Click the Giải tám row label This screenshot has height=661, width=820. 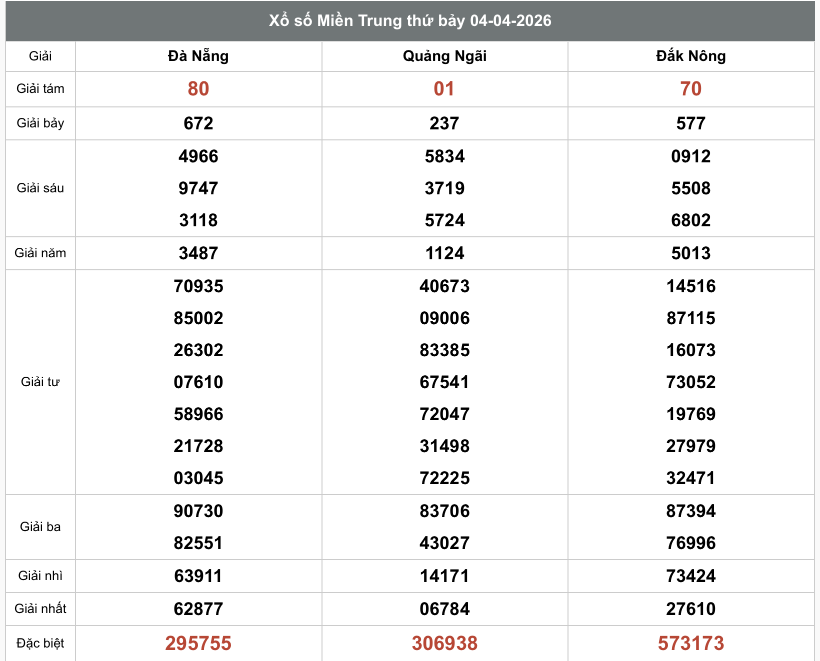[40, 89]
